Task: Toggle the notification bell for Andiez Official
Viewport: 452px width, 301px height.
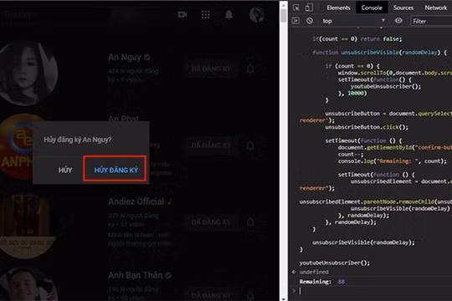Action: tap(250, 222)
